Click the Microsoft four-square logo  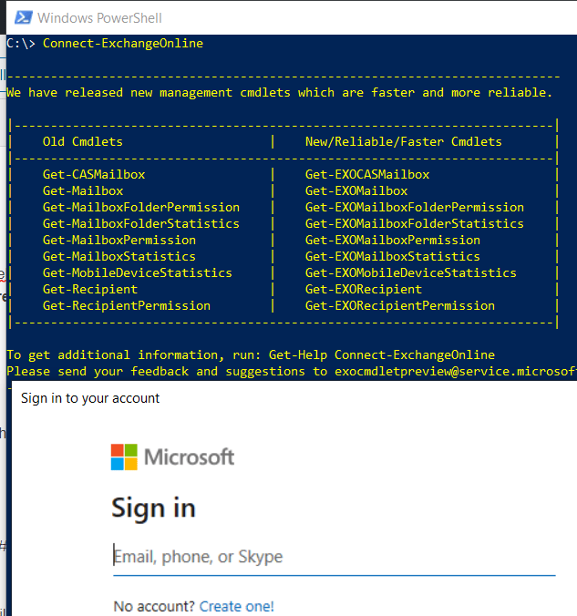[124, 457]
